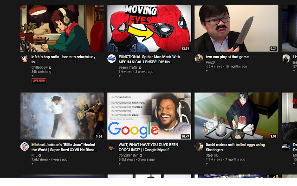
Task: Open title 'WAIT, WHAT HAVE YOU GUYS BEEN GOOGLING!?'
Action: pos(148,147)
